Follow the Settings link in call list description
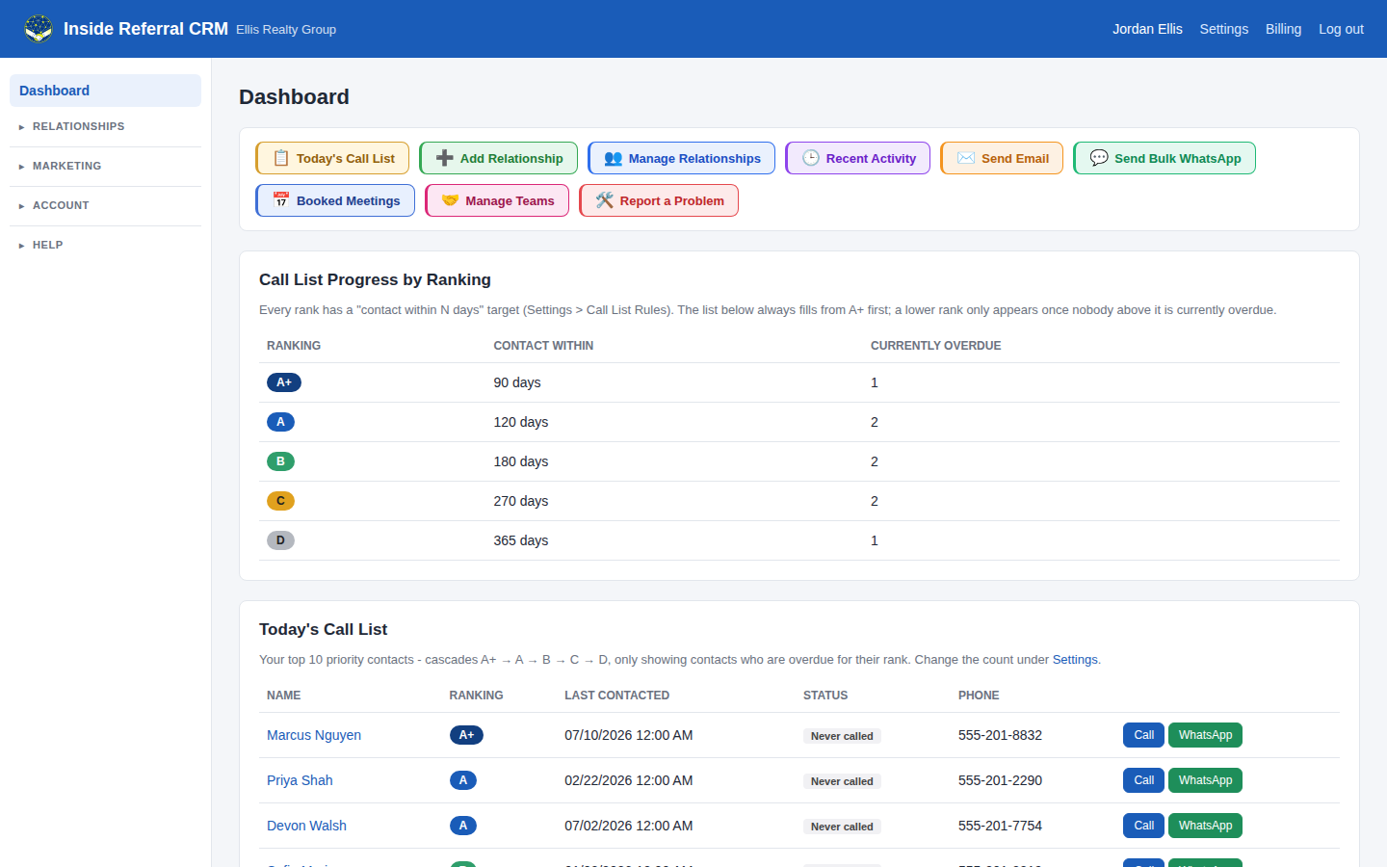The width and height of the screenshot is (1387, 867). coord(1075,660)
